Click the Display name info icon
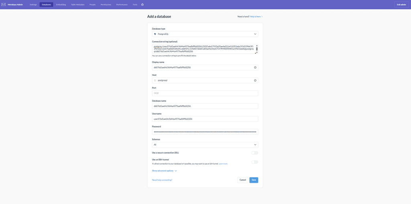 [x=255, y=67]
